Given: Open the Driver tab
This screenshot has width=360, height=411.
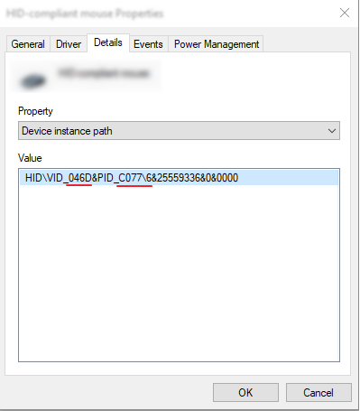Looking at the screenshot, I should click(69, 44).
